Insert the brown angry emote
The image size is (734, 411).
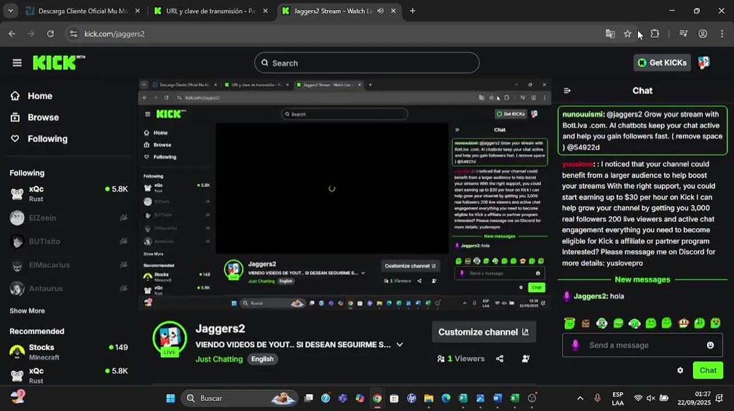pos(585,324)
